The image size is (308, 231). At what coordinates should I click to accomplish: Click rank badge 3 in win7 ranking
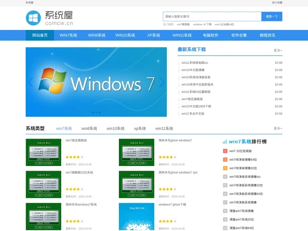(x=225, y=168)
